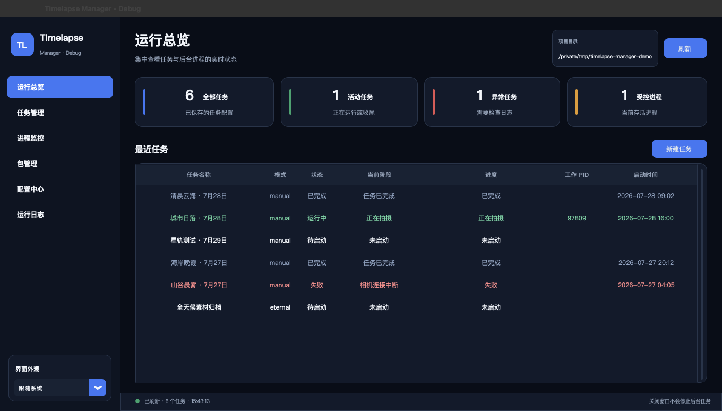View 运行日志 in sidebar
The width and height of the screenshot is (722, 411).
pos(60,215)
